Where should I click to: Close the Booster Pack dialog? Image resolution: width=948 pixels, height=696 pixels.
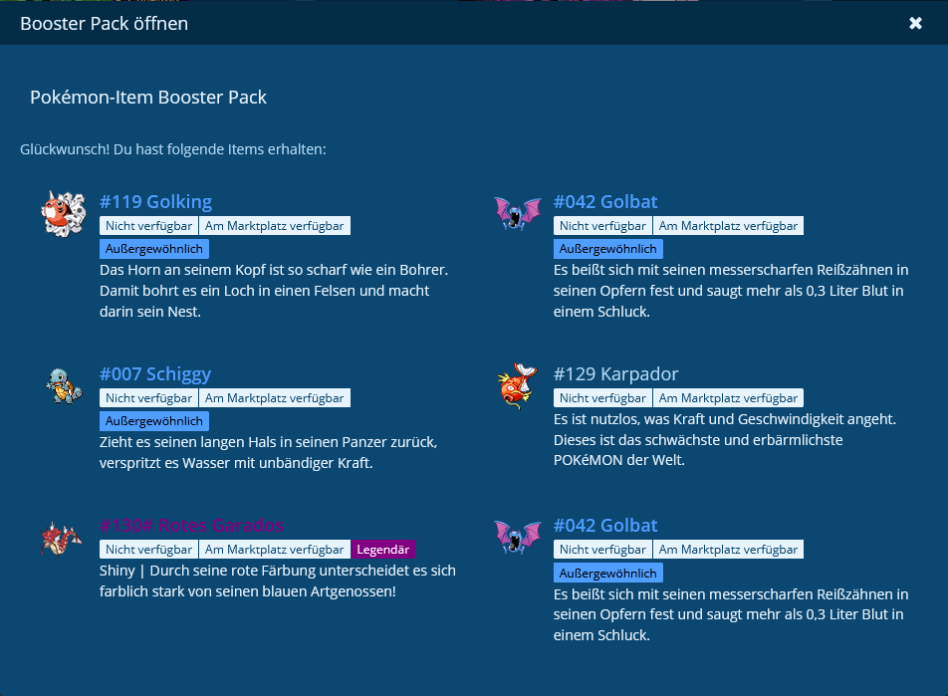[x=915, y=23]
